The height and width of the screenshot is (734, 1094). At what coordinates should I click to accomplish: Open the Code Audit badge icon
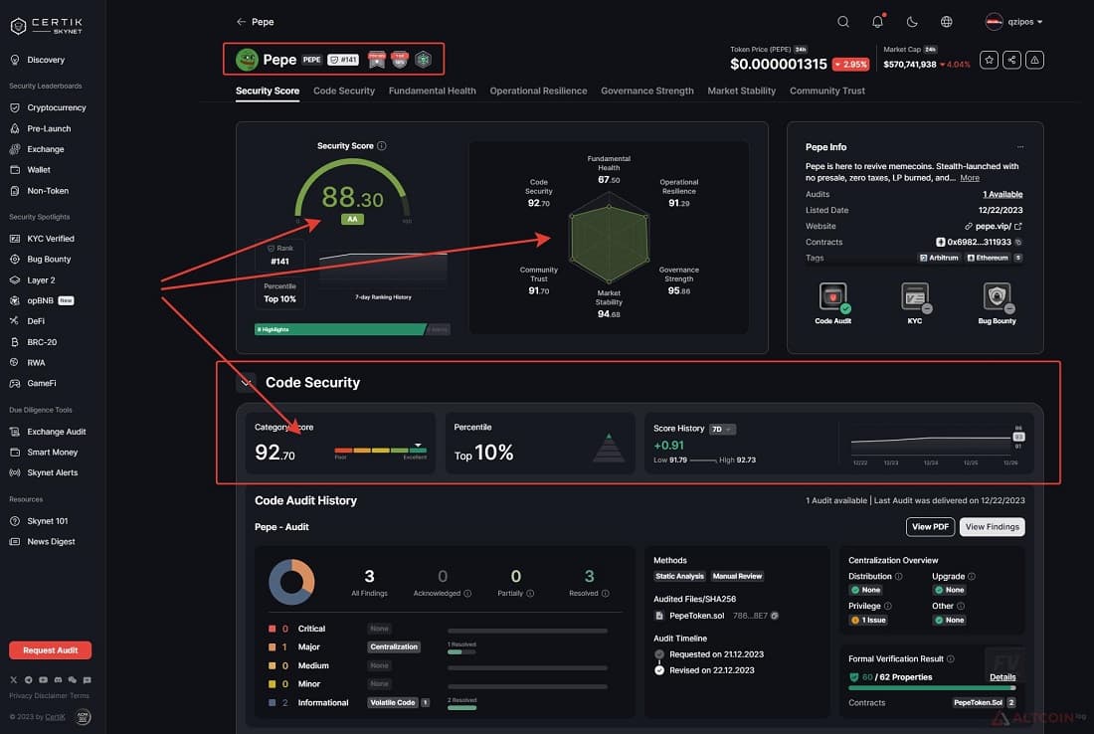point(833,297)
